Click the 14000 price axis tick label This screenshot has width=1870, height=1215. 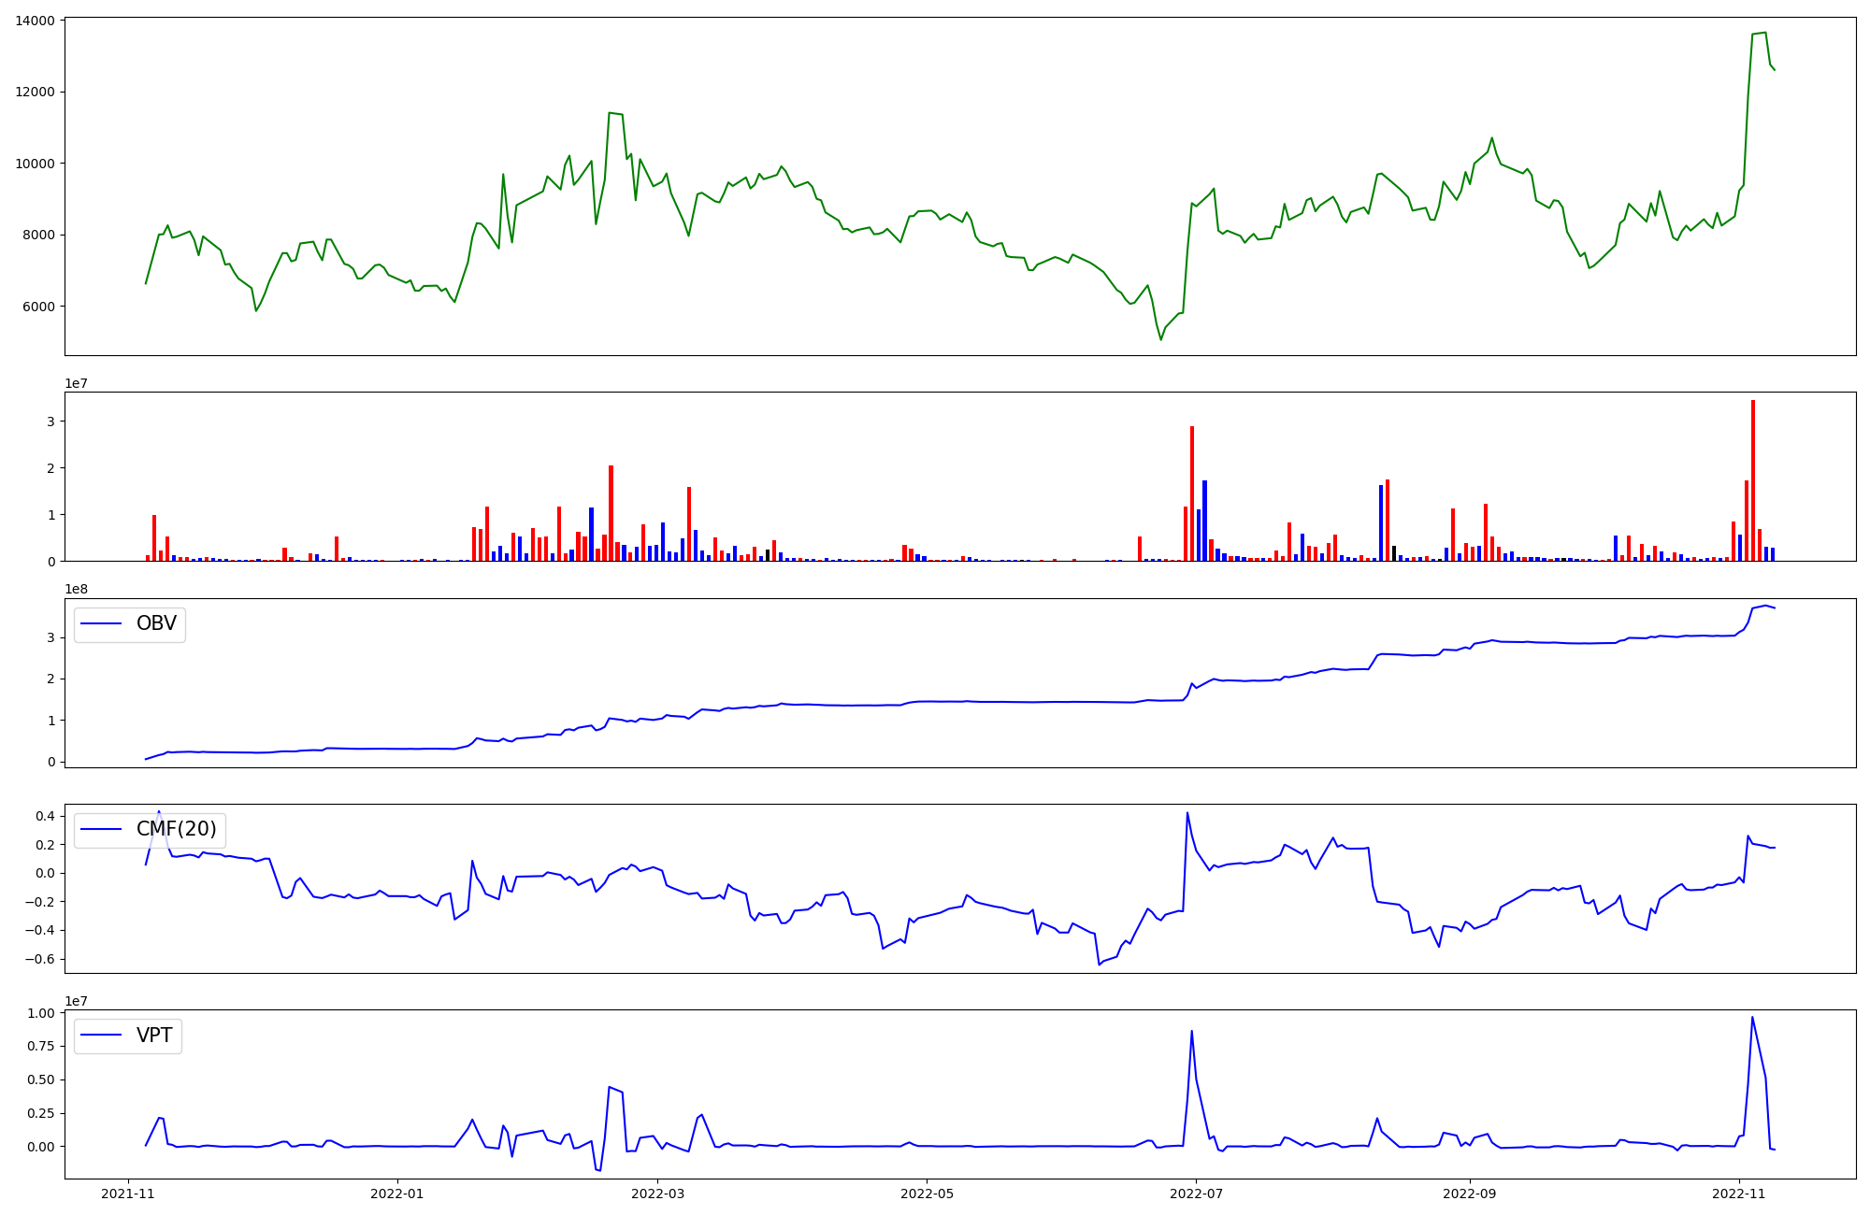[35, 21]
